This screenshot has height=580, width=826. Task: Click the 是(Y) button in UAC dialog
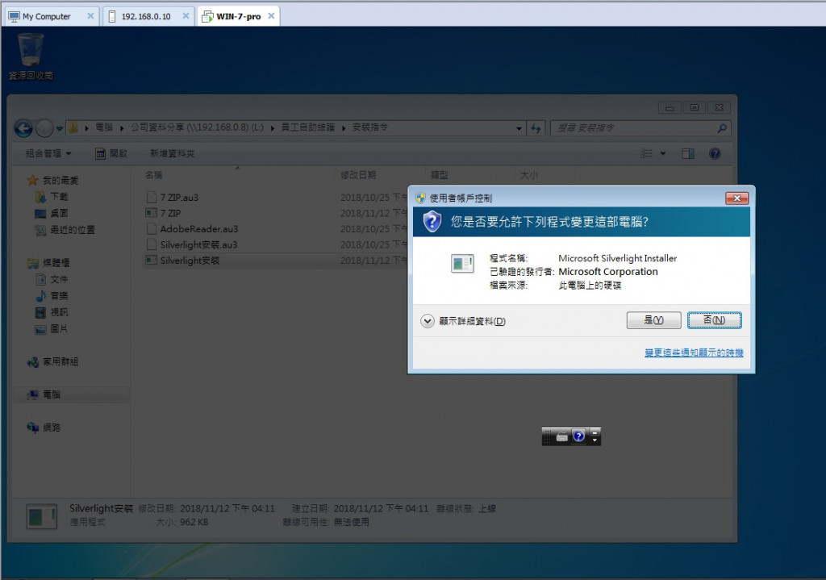653,319
